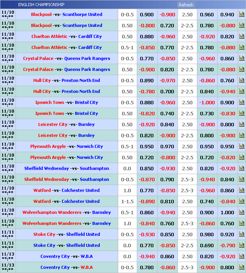Select the 0.690 odds in Stoke City row
Viewport: 246px width, 273px height.
click(x=207, y=245)
